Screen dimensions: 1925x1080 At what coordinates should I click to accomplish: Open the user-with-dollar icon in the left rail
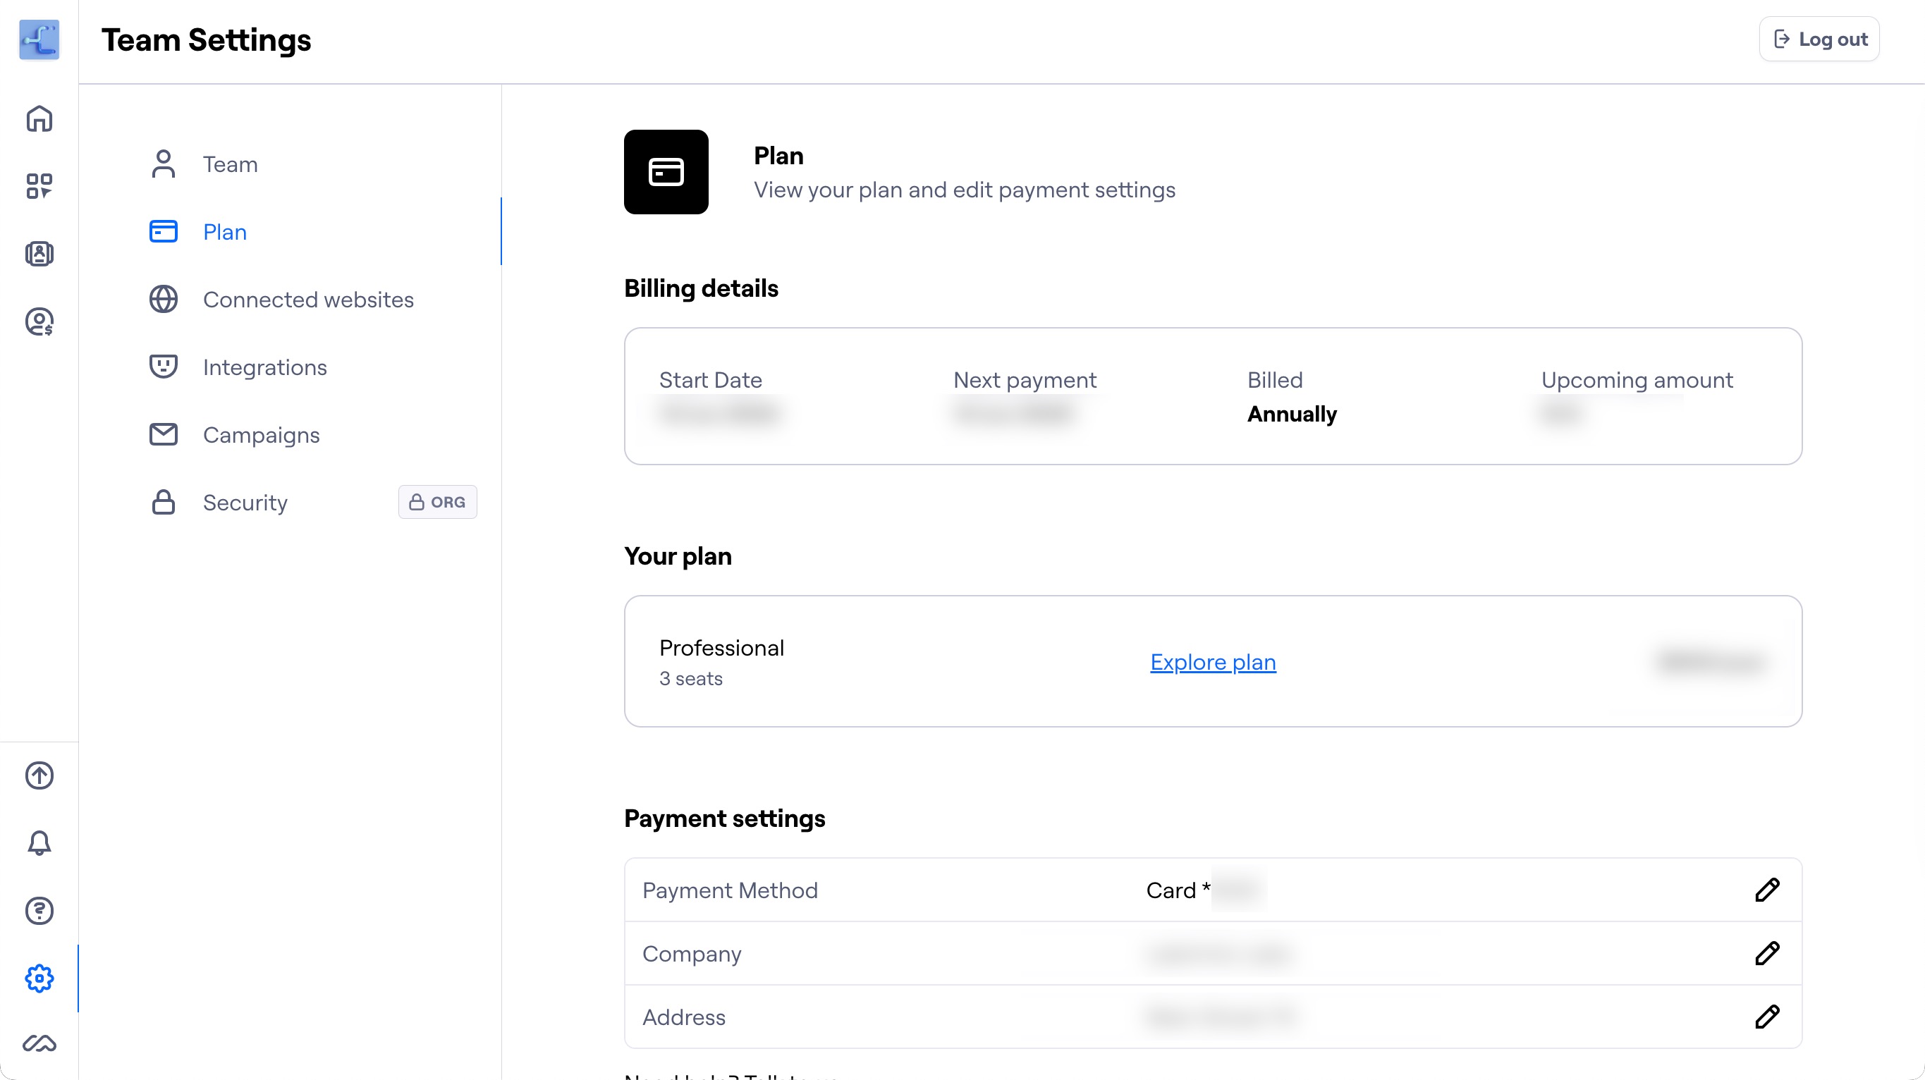(x=39, y=322)
